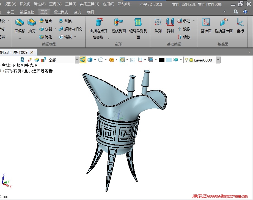The width and height of the screenshot is (253, 200).
Task: Click the 简化 simplify tool
Action: point(45,37)
